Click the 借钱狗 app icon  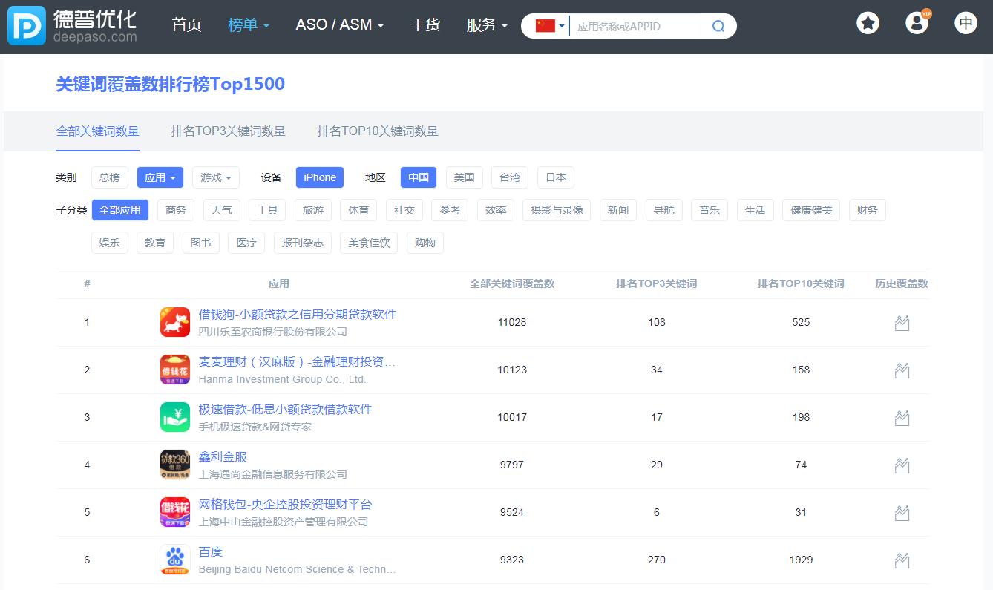175,322
